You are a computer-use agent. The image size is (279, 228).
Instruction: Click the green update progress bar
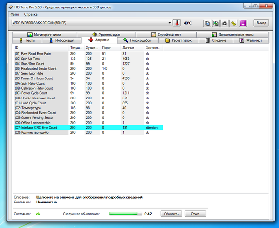point(125,214)
